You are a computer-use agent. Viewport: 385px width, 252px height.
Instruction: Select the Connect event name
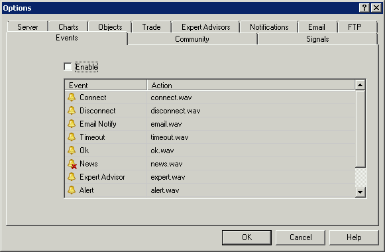[x=93, y=97]
